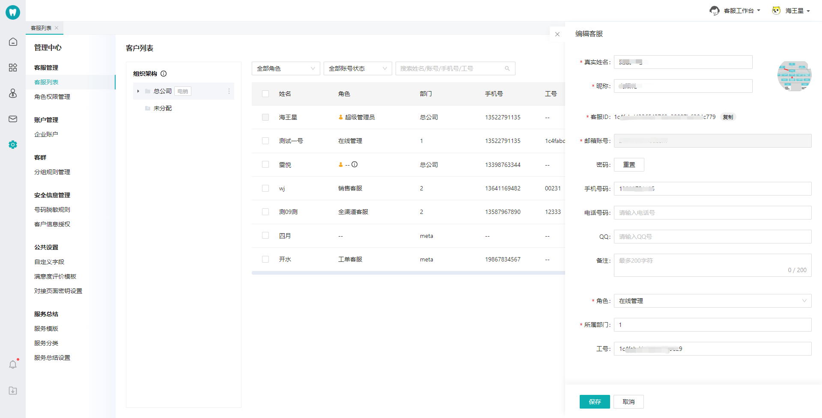Click the info icon in 雯悦's role cell
The image size is (822, 418).
(x=354, y=164)
